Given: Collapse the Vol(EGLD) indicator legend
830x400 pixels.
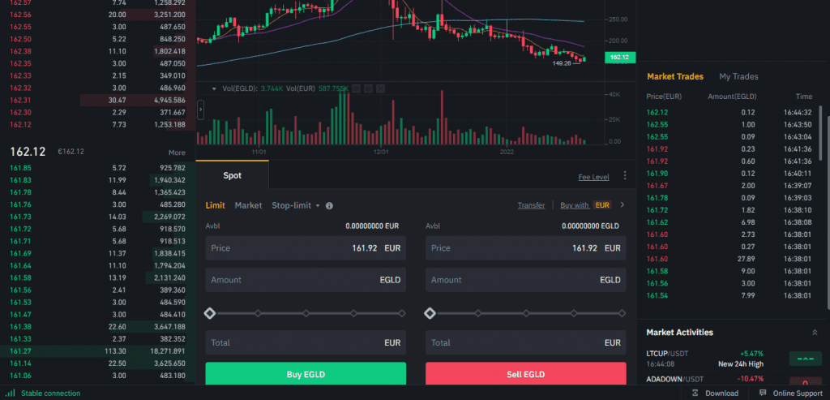Looking at the screenshot, I should pos(214,88).
